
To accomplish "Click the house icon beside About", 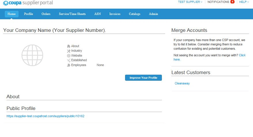I will [68, 46].
